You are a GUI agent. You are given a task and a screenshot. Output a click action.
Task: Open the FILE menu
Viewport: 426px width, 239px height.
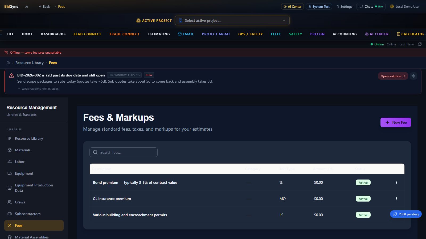pyautogui.click(x=10, y=34)
